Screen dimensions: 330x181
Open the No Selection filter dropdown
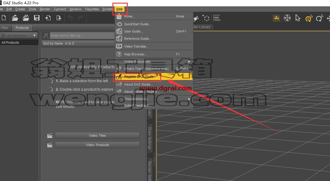click(x=19, y=36)
